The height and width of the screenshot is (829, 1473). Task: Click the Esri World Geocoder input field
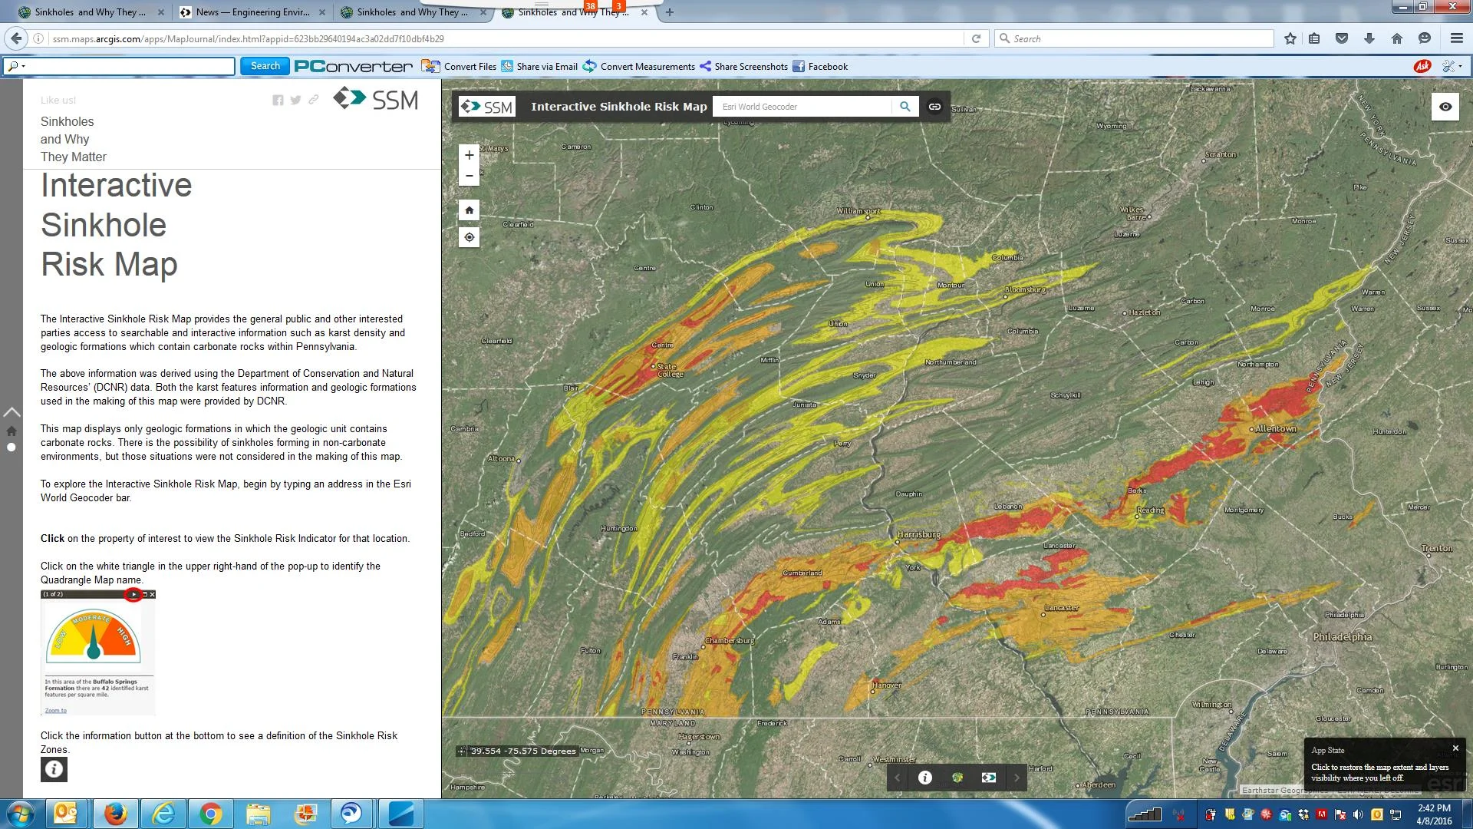(802, 107)
